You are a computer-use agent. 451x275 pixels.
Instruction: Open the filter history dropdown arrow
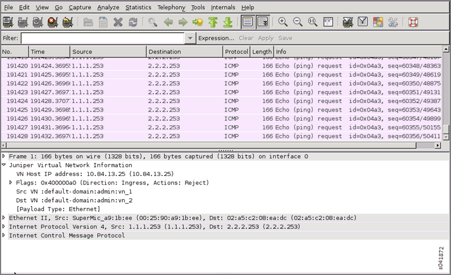coord(190,38)
